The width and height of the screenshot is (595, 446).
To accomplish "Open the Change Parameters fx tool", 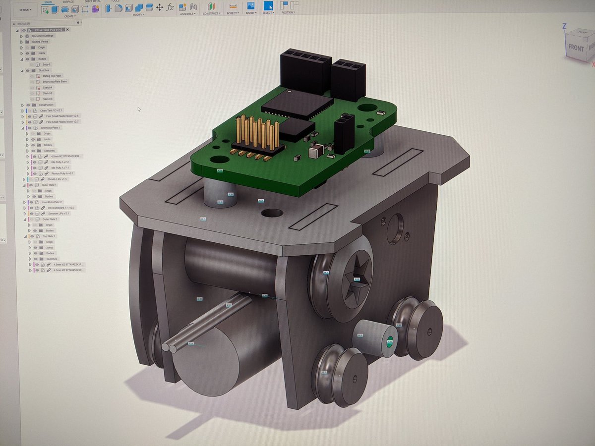I will (x=170, y=7).
